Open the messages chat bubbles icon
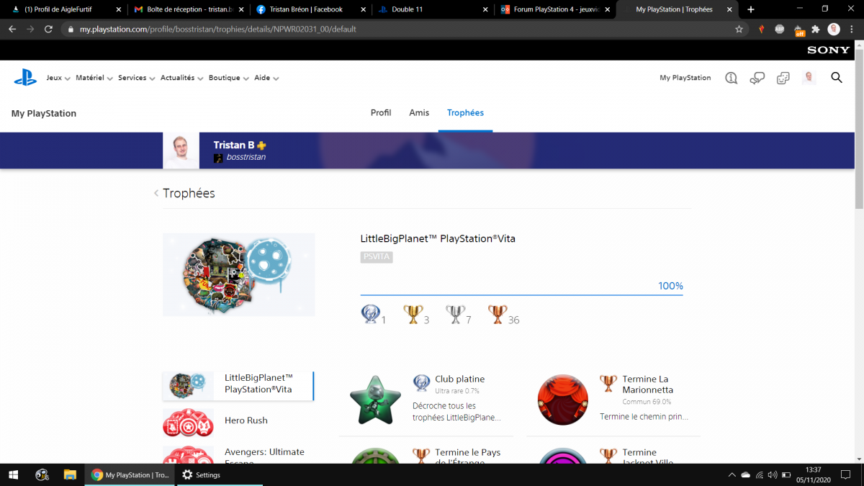The height and width of the screenshot is (486, 864). [x=757, y=78]
